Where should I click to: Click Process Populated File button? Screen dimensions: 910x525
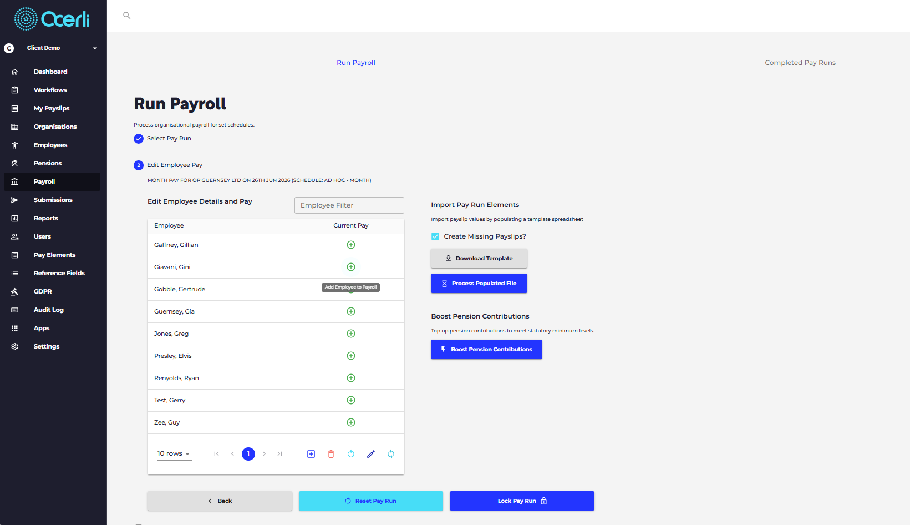click(479, 284)
